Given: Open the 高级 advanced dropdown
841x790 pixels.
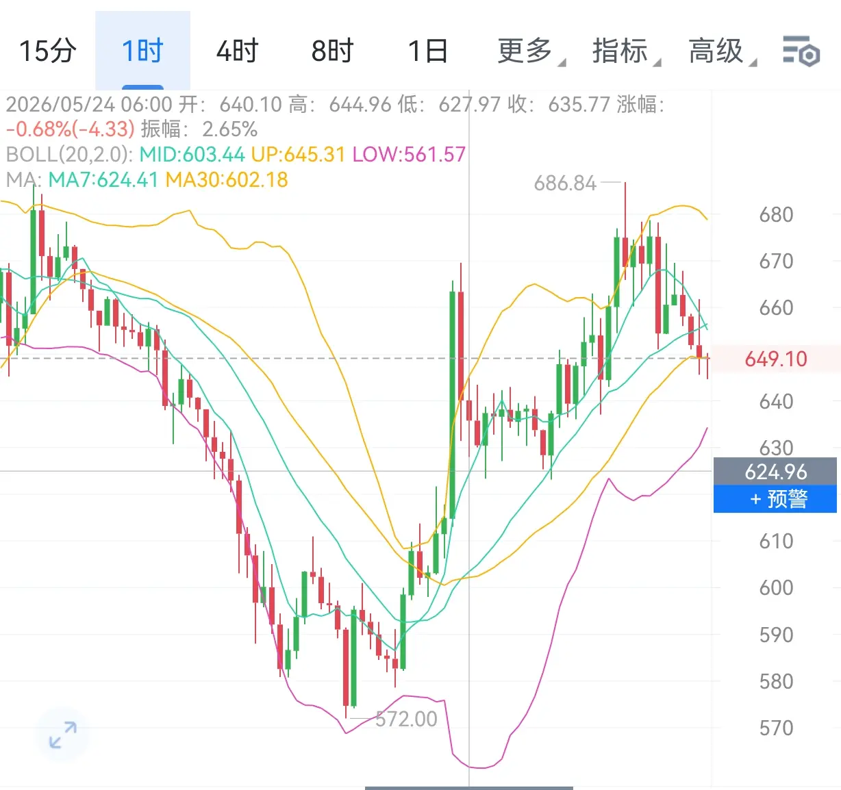Looking at the screenshot, I should click(722, 51).
